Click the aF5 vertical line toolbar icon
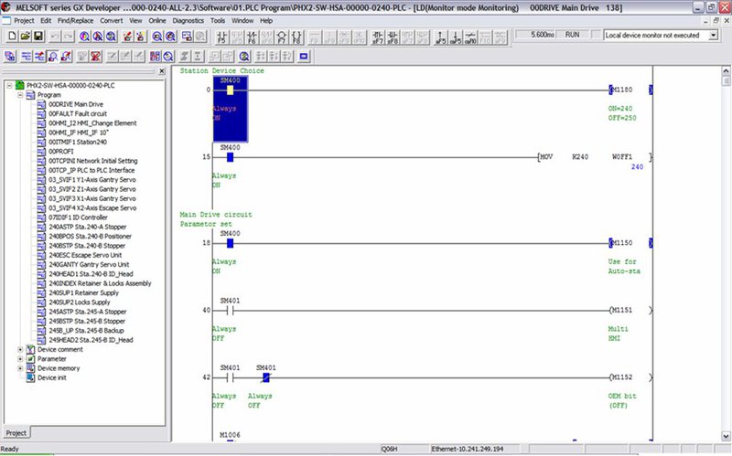The image size is (732, 456). pyautogui.click(x=441, y=37)
